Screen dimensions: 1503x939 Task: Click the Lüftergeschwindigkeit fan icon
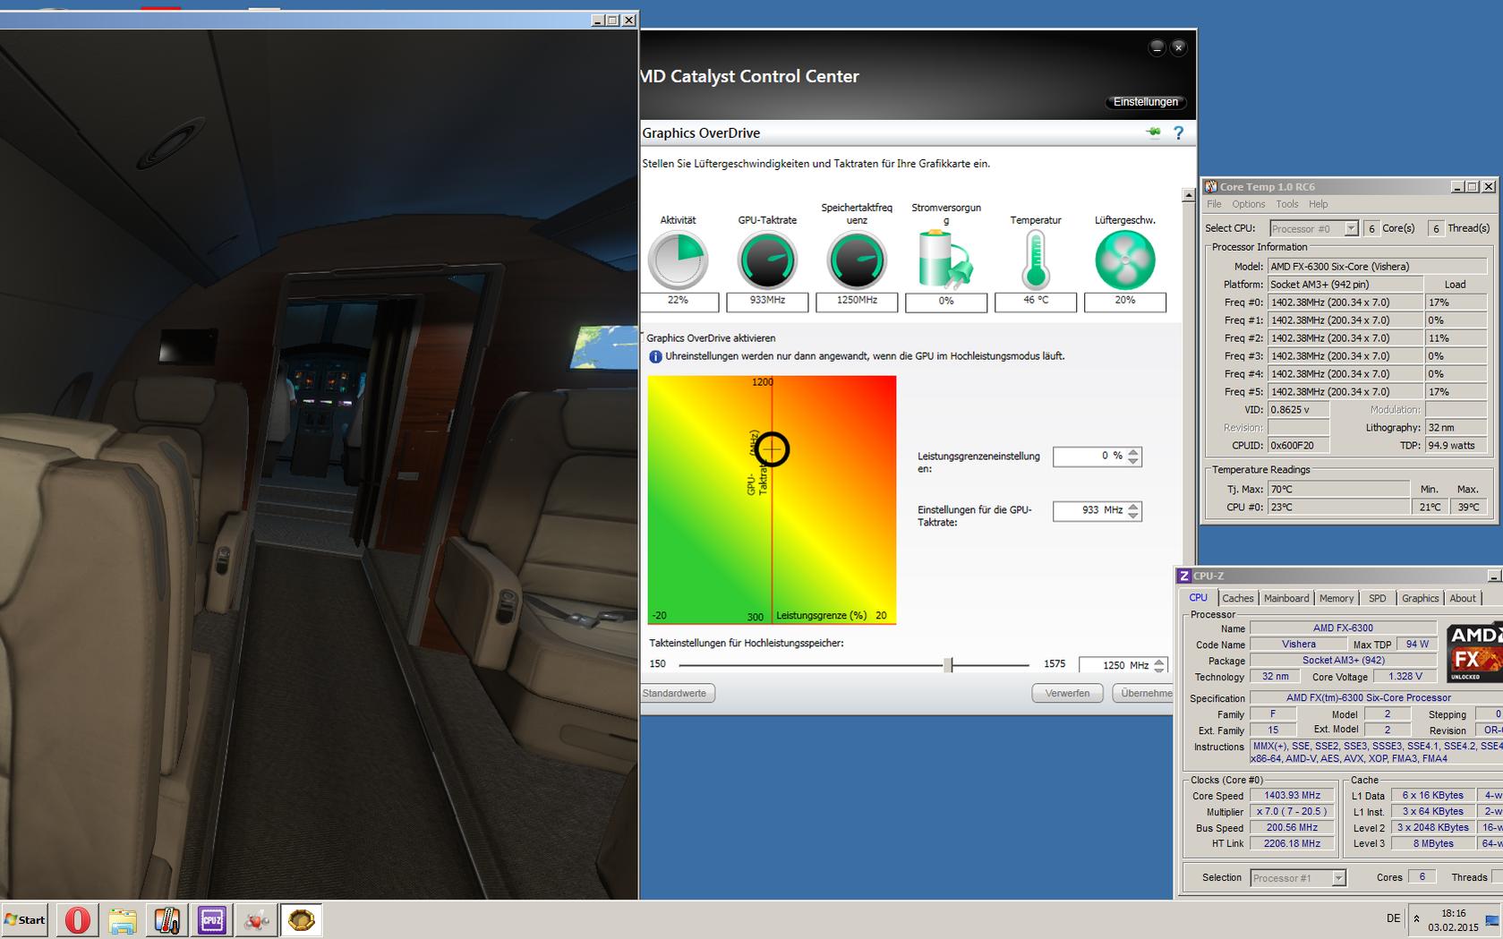click(1125, 260)
